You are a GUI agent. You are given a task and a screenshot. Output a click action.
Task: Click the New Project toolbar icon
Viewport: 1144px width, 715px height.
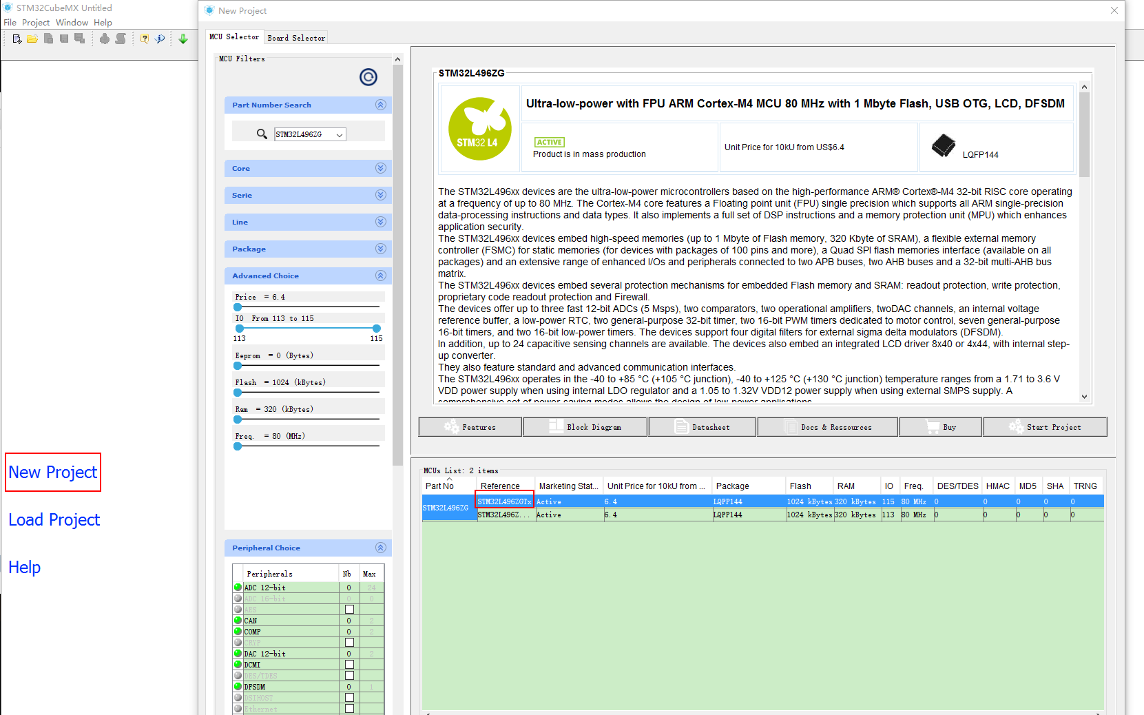coord(17,39)
